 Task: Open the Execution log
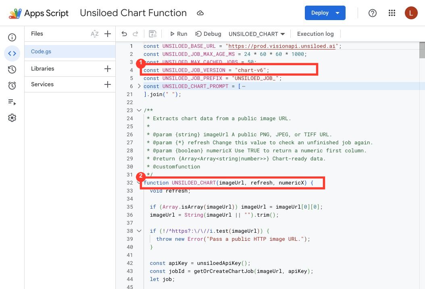pyautogui.click(x=315, y=34)
